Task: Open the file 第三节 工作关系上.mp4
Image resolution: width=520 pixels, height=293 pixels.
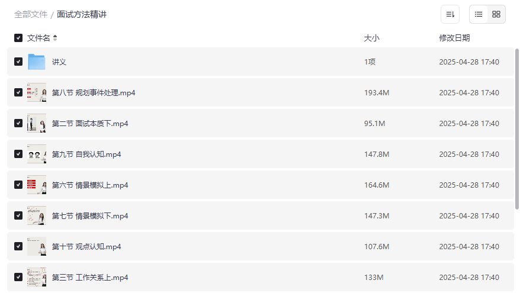Action: point(90,278)
